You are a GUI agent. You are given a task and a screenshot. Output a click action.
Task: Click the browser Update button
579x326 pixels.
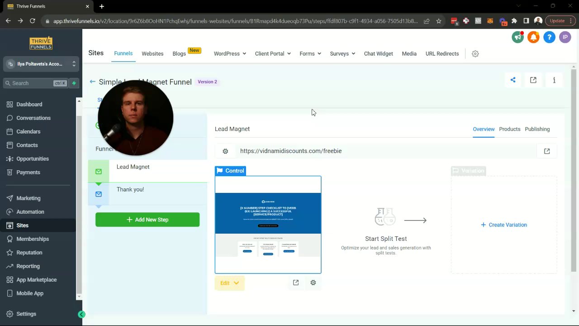click(560, 21)
